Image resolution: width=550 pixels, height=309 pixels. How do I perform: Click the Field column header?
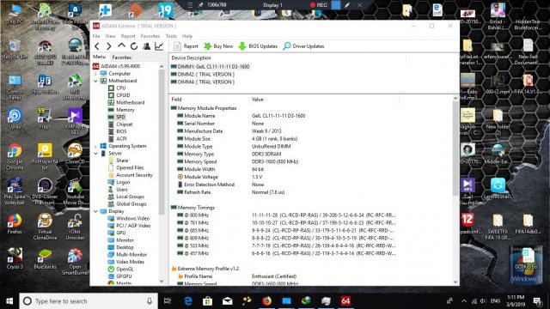pos(210,100)
